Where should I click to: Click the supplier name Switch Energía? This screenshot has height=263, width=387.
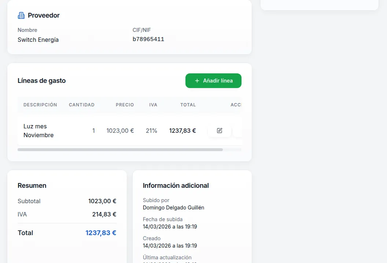(x=38, y=40)
